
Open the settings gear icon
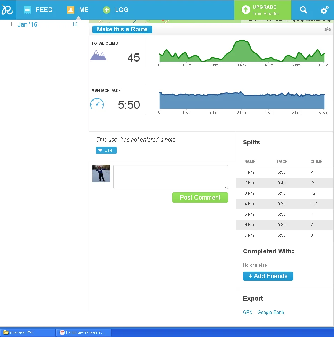324,10
